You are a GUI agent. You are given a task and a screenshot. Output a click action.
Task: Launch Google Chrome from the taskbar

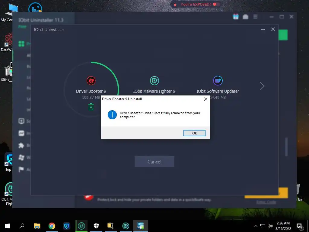(52, 226)
